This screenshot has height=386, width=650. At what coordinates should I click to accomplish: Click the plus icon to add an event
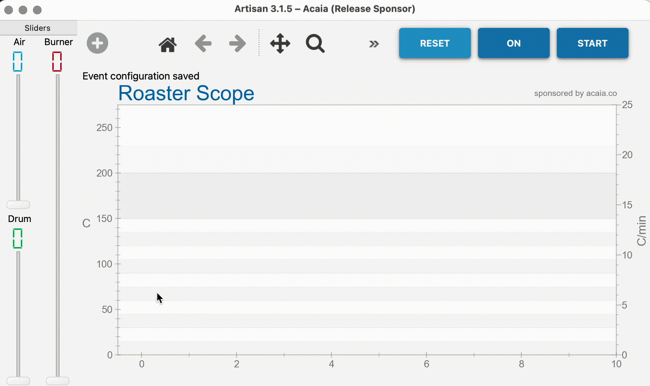97,43
